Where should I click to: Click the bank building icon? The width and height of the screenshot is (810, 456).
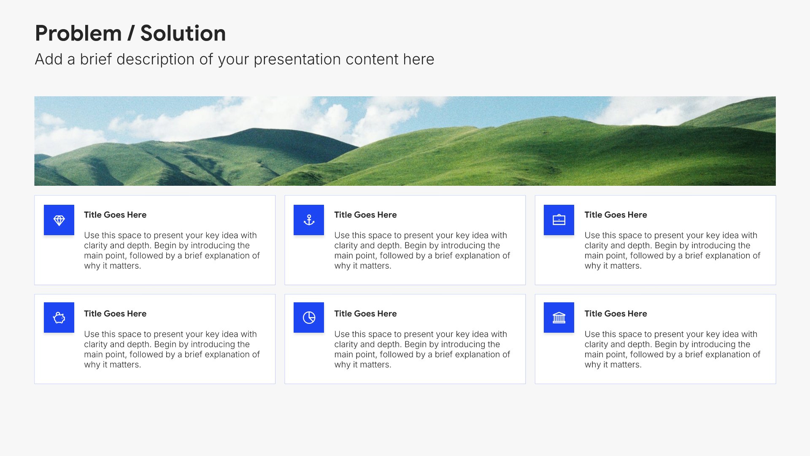point(559,318)
